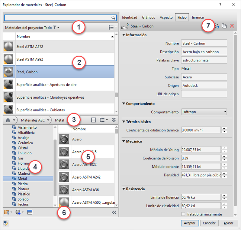Open library list view options dropdown
The width and height of the screenshot is (241, 230).
(104, 120)
